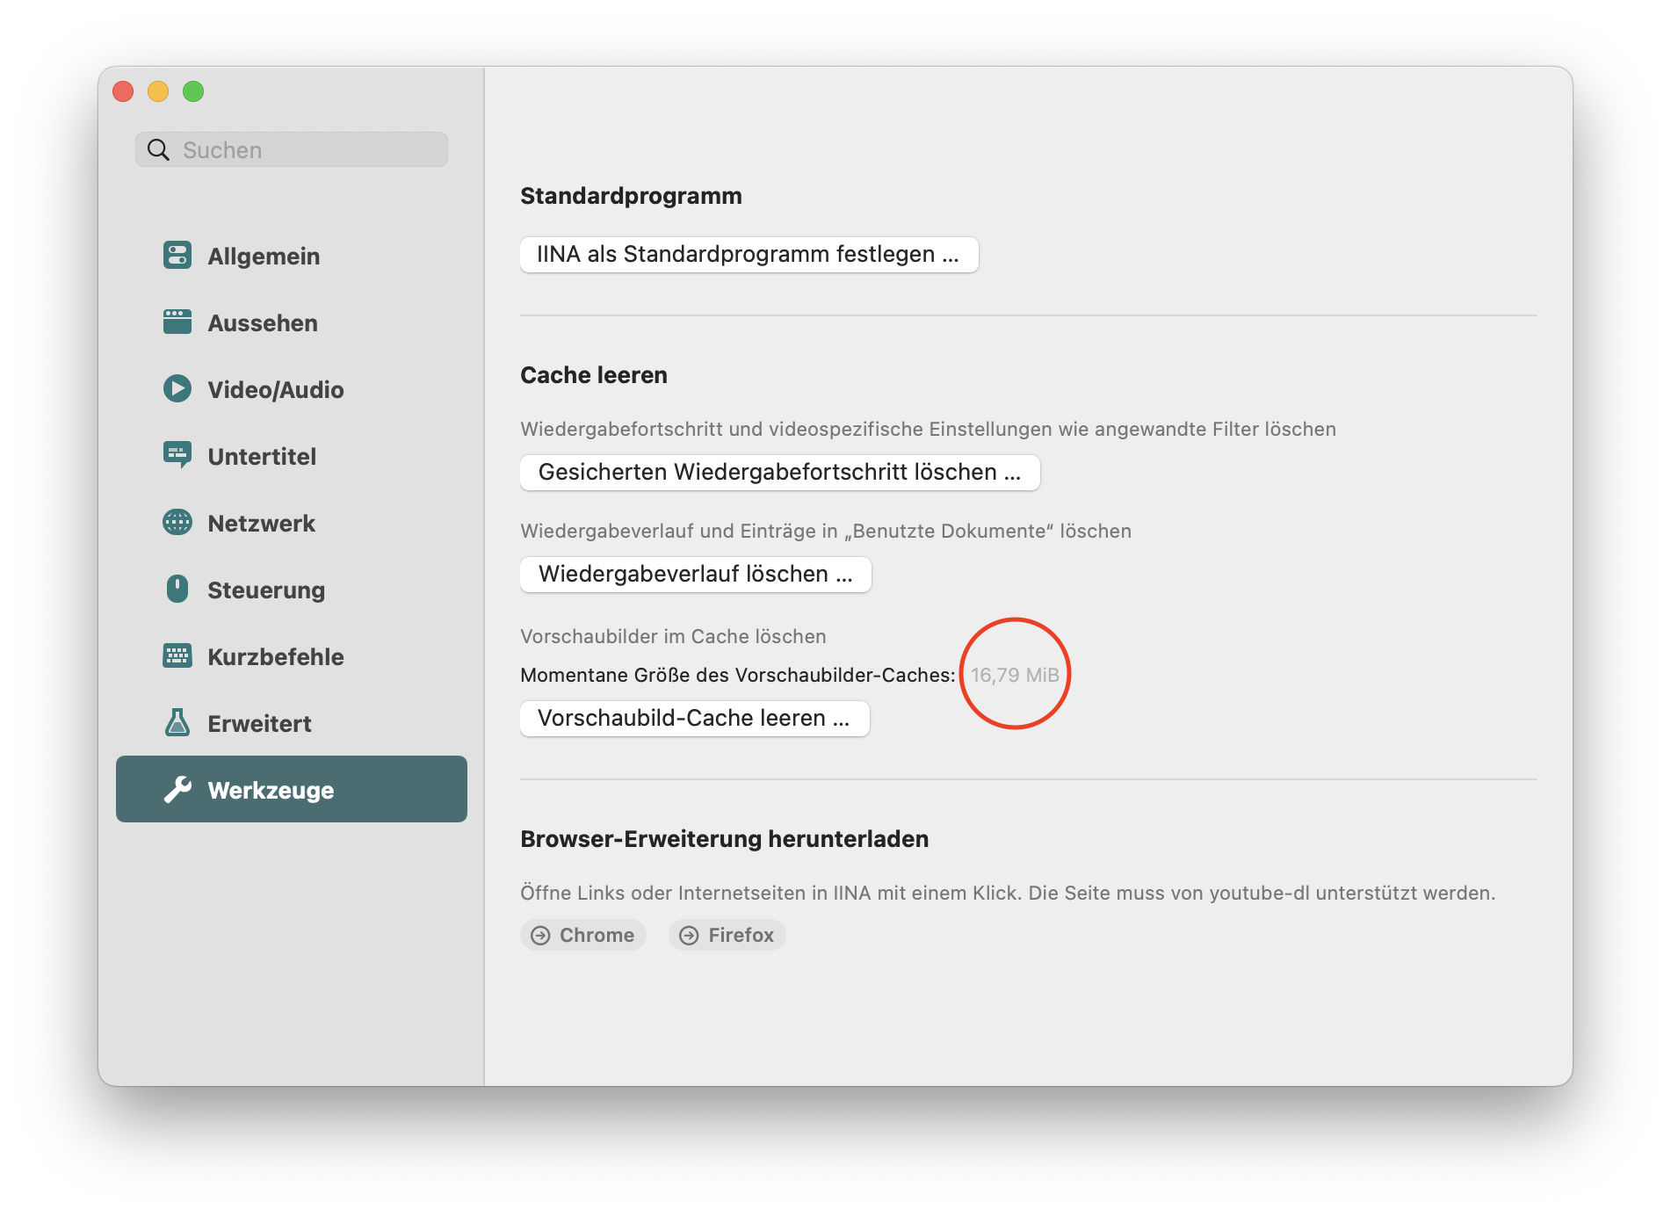
Task: Open the Chrome extension link
Action: coord(583,936)
